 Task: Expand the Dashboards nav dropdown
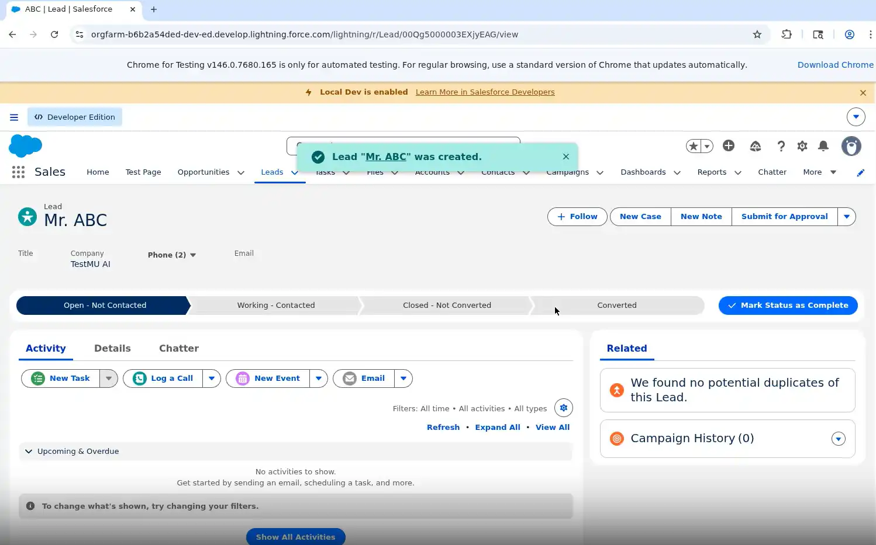pyautogui.click(x=677, y=172)
